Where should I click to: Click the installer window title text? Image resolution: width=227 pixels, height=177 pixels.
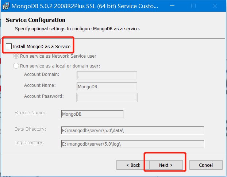point(85,7)
